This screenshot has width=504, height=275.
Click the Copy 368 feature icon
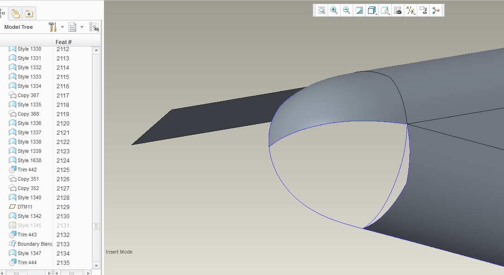tap(12, 114)
